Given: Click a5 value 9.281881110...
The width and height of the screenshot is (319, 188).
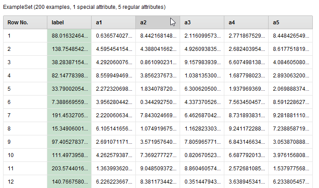Looking at the screenshot, I should pyautogui.click(x=291, y=115).
